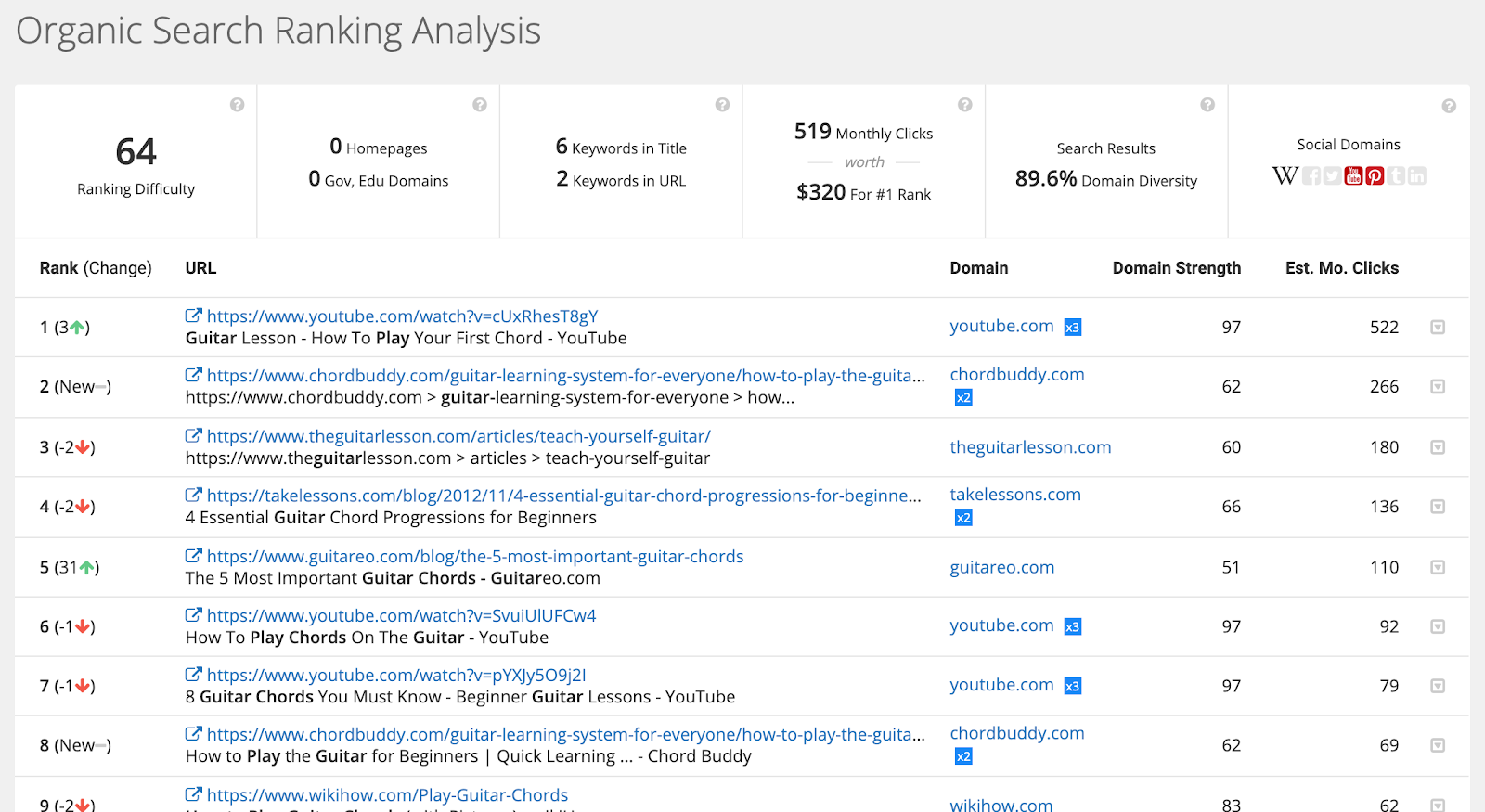The image size is (1485, 812).
Task: Open external link icon for rank 1 URL
Action: coord(193,316)
